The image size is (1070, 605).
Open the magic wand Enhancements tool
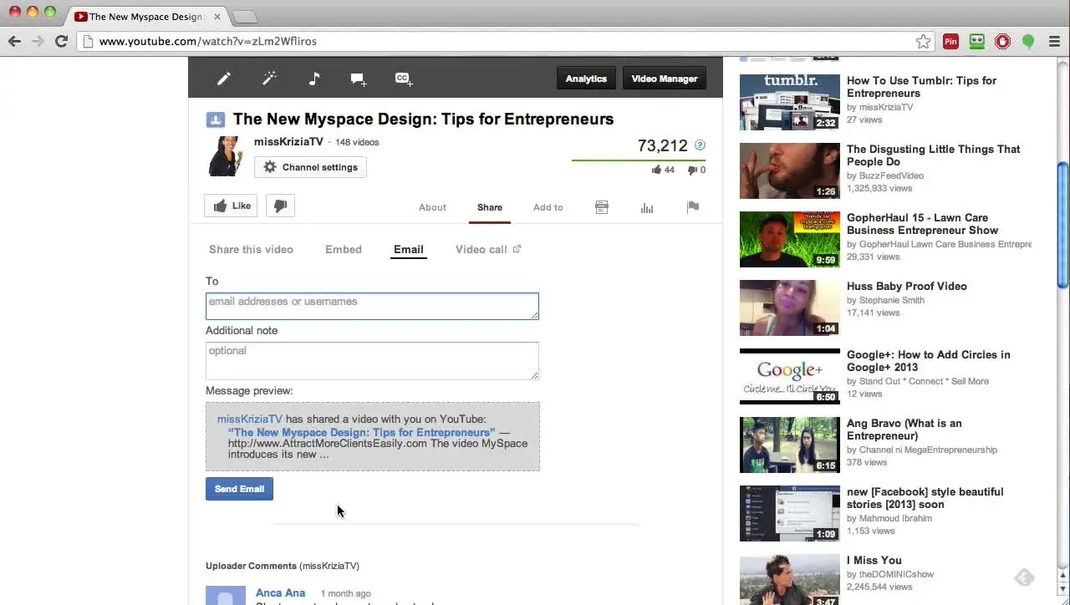point(269,79)
